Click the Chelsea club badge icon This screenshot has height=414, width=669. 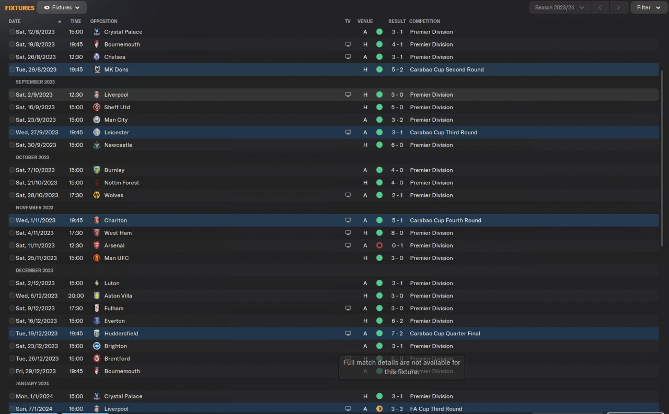(96, 57)
